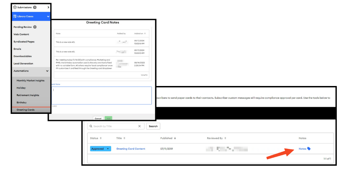This screenshot has width=344, height=172.
Task: Sort by Reviewed By column arrows
Action: click(x=225, y=138)
